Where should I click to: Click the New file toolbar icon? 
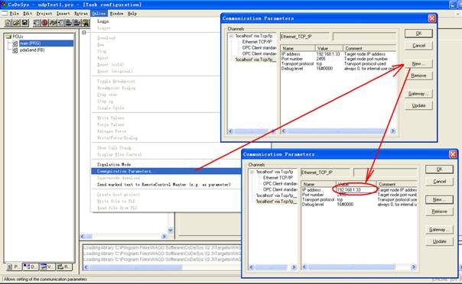tap(8, 23)
